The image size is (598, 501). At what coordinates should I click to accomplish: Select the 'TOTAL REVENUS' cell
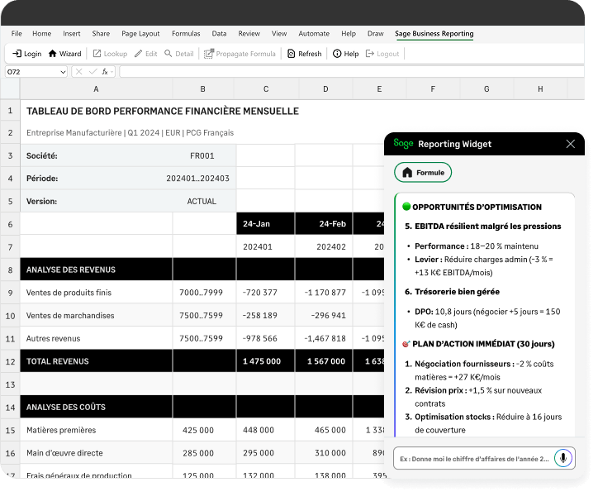(96, 361)
